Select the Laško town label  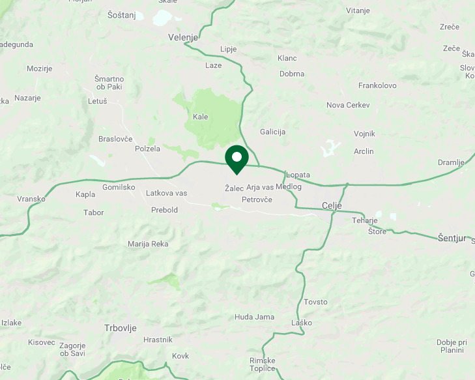tap(302, 323)
